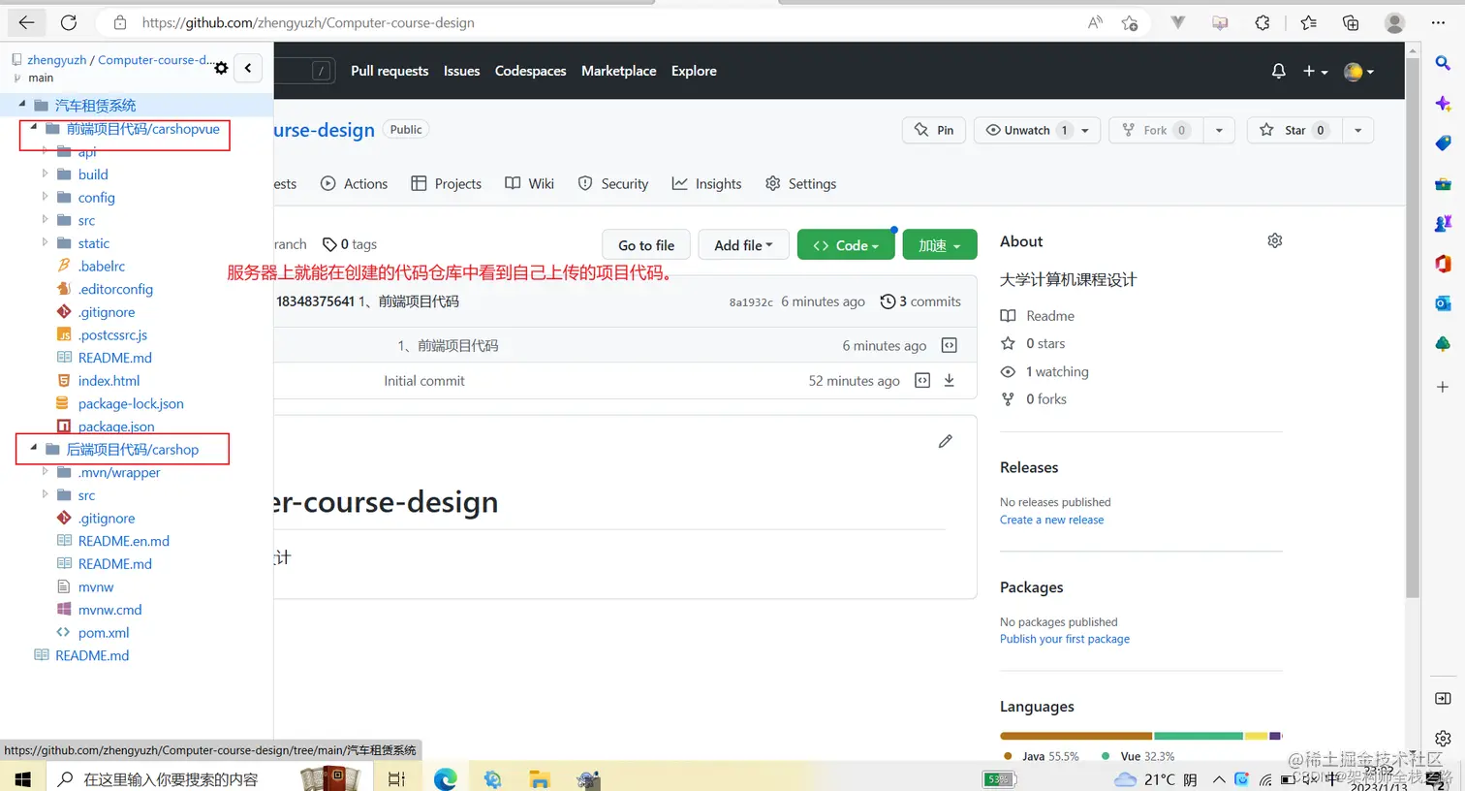Open pom.xml in the file tree
The image size is (1465, 791).
pyautogui.click(x=104, y=632)
